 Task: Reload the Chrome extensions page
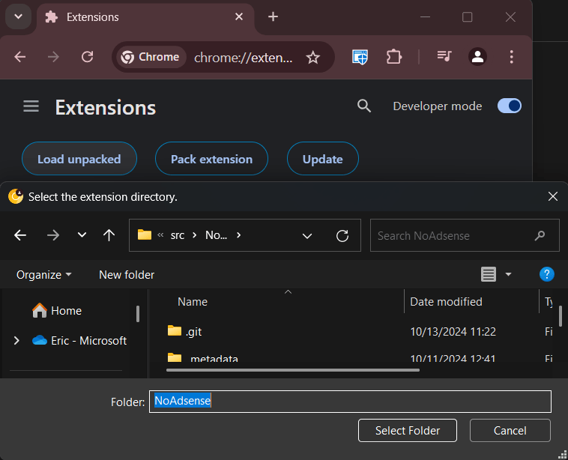click(x=88, y=57)
